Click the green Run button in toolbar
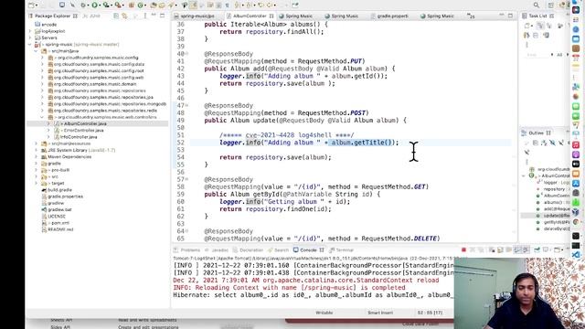This screenshot has width=585, height=329. point(95,5)
